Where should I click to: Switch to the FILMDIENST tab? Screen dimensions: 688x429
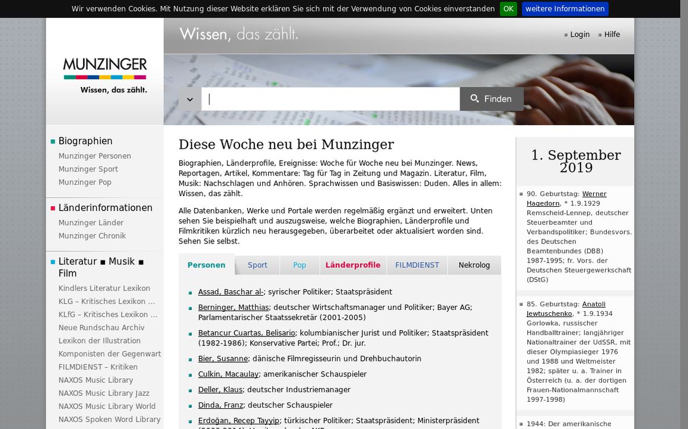[x=417, y=265]
